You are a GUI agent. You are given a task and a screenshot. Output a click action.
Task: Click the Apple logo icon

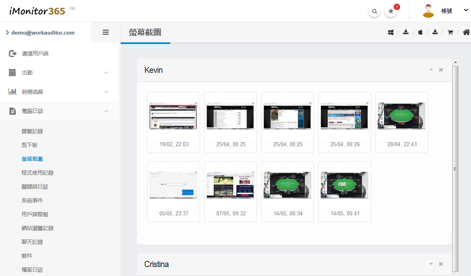[x=420, y=33]
